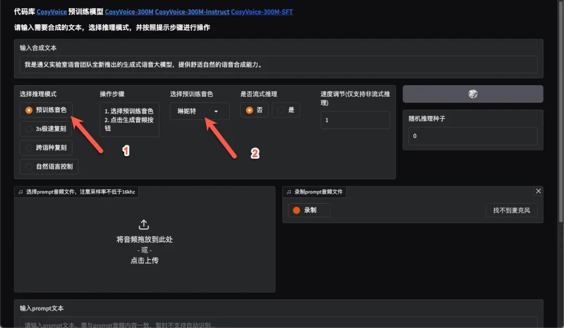Click the synthesis text input box
This screenshot has width=564, height=328.
278,65
